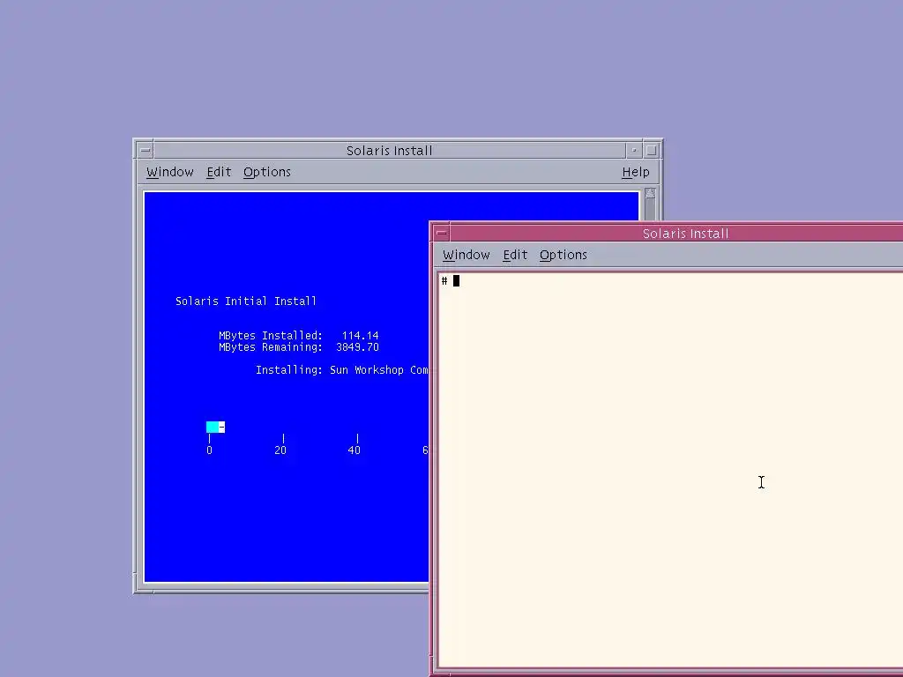903x677 pixels.
Task: Click the '0' progress scale label
Action: (209, 450)
